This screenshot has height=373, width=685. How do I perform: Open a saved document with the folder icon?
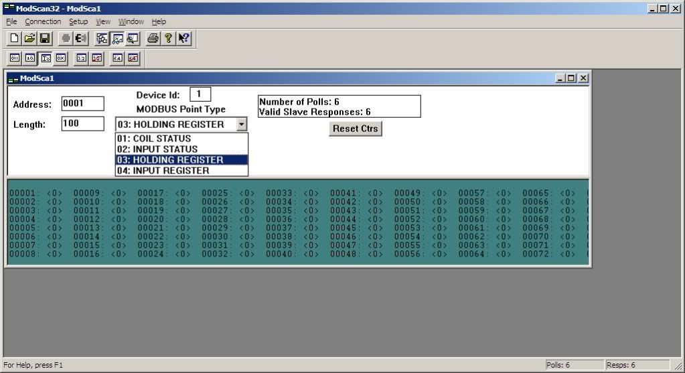29,38
